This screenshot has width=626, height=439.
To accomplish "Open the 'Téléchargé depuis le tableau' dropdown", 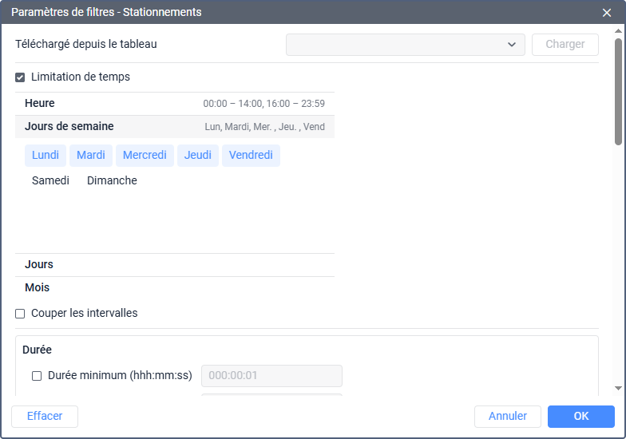I will pos(405,45).
